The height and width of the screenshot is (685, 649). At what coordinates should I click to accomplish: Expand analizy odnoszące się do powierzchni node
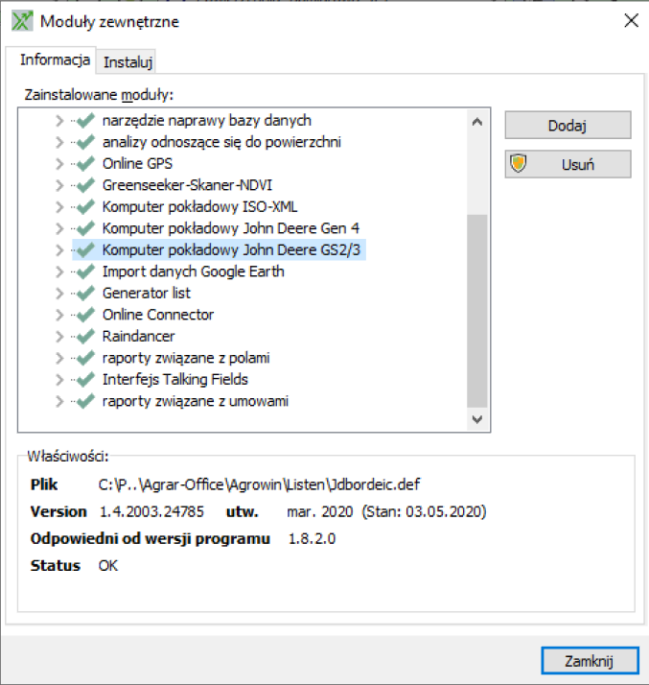coord(59,142)
